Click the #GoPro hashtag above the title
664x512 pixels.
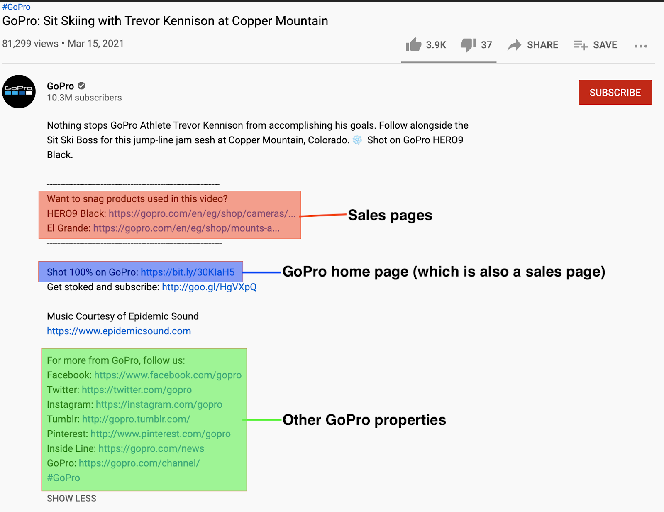point(17,7)
